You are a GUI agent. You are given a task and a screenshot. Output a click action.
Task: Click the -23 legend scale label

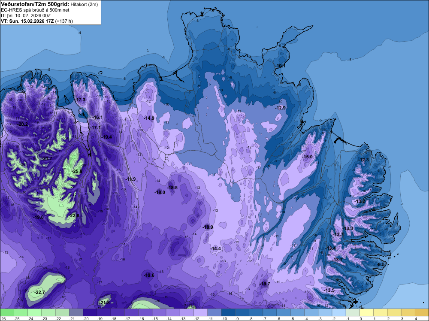[44, 319]
